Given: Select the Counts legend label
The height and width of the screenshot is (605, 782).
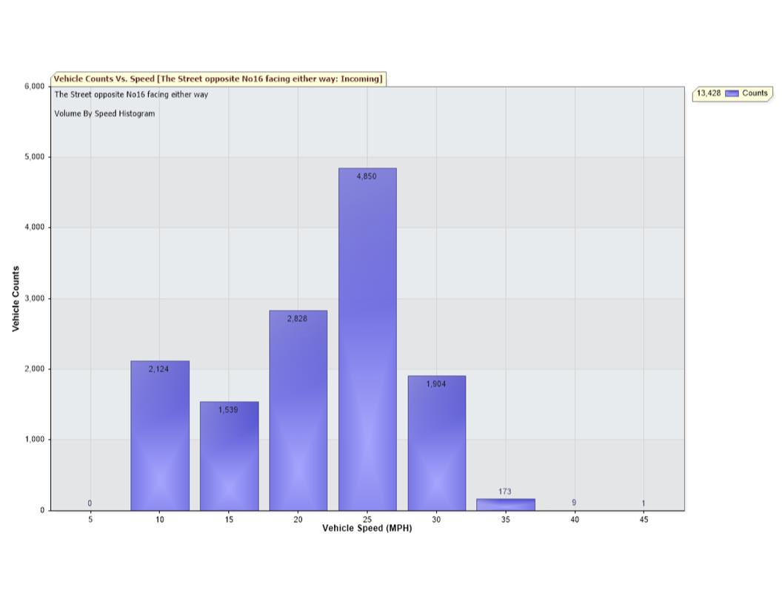Looking at the screenshot, I should (755, 93).
